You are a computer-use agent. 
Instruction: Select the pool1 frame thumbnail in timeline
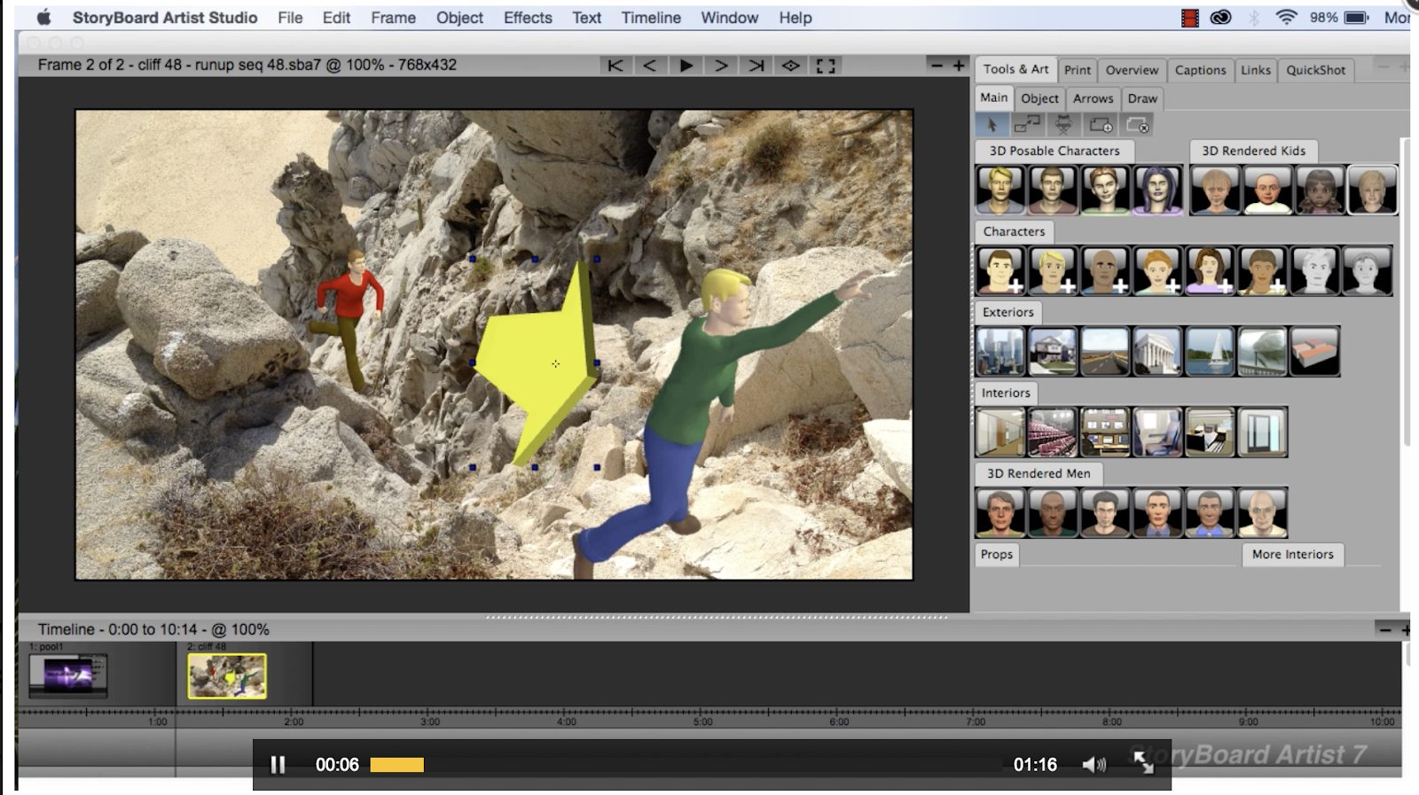(x=68, y=675)
